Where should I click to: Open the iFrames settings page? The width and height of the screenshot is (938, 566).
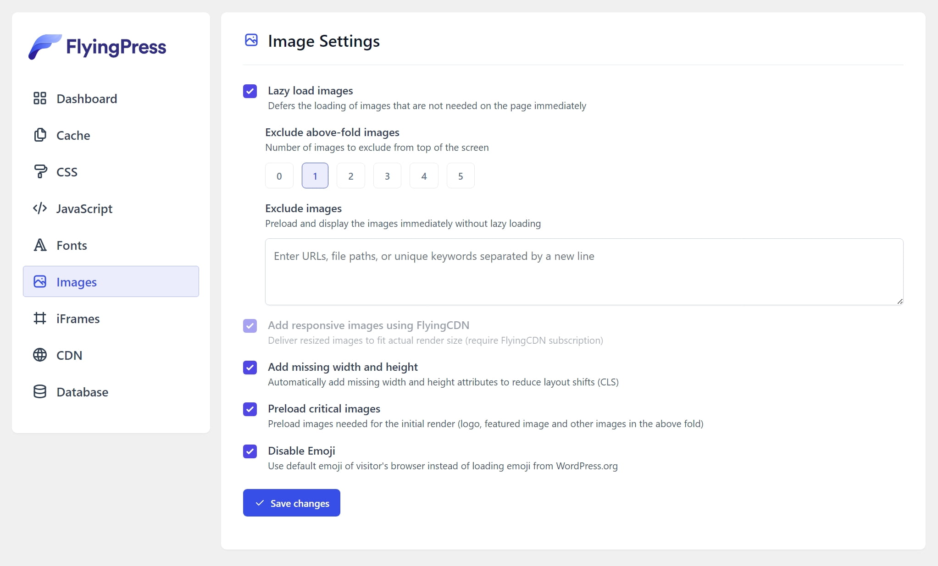point(111,319)
